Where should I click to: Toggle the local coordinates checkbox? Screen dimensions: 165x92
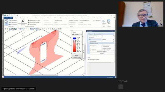[x=54, y=25]
